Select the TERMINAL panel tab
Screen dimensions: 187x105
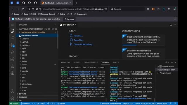[105, 62]
